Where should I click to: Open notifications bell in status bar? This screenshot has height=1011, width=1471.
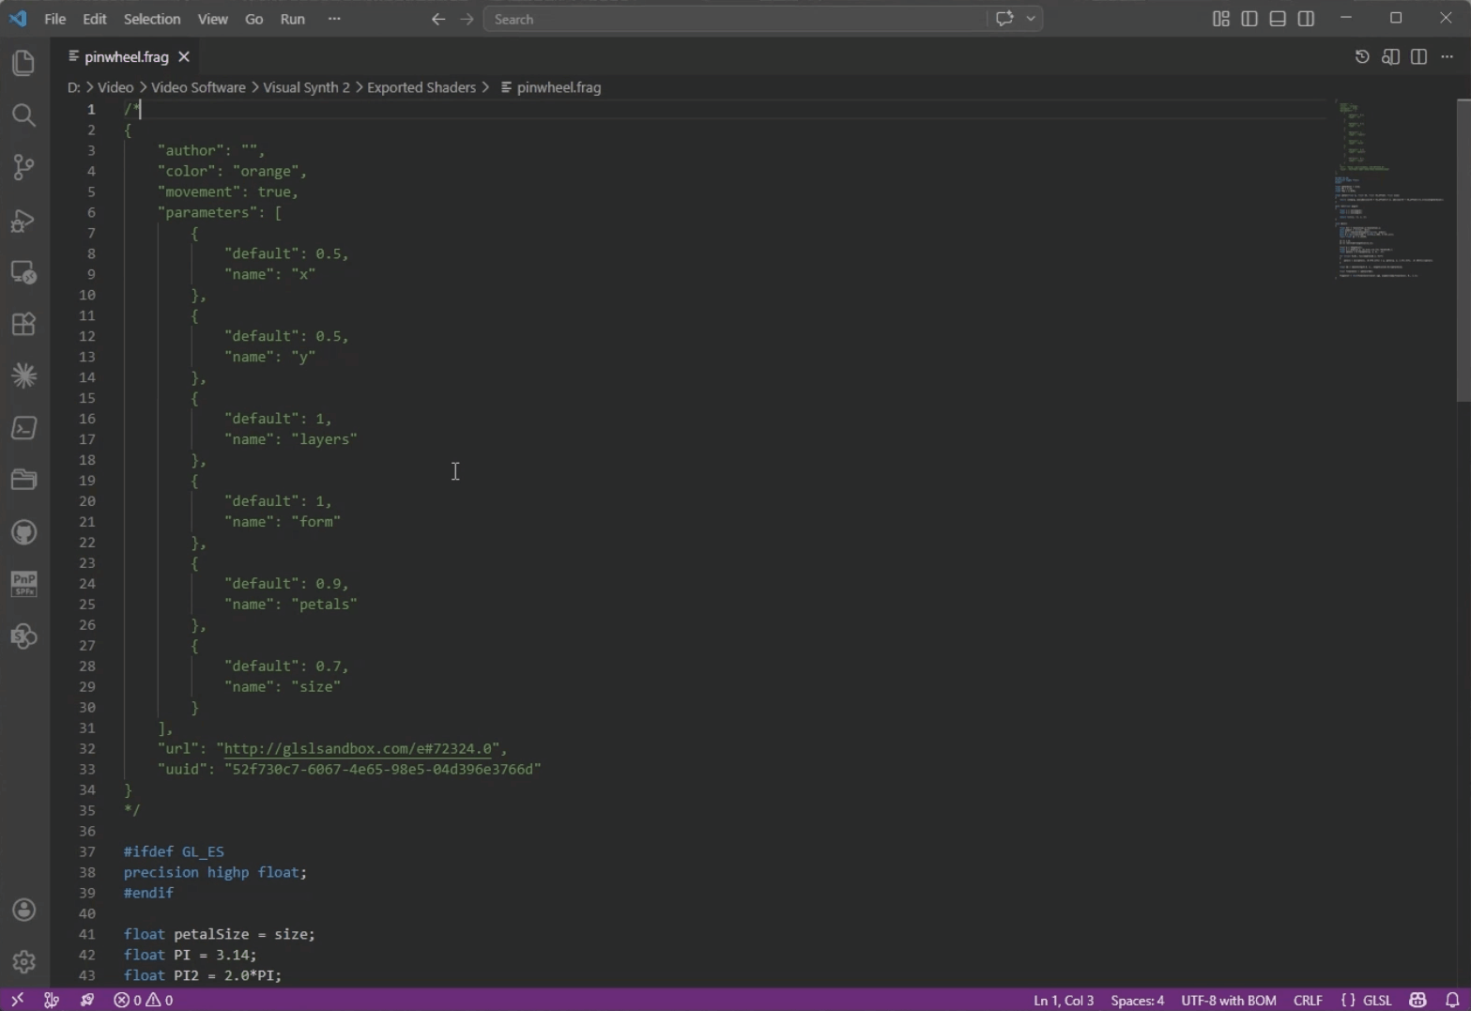[1452, 1000]
